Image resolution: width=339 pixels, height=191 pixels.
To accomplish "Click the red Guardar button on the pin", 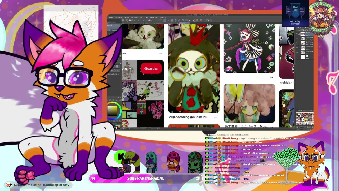I will 151,68.
